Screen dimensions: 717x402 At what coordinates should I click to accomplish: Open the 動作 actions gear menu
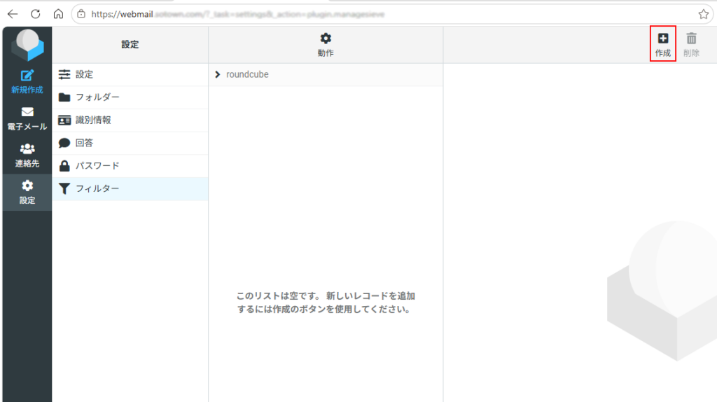click(x=326, y=45)
